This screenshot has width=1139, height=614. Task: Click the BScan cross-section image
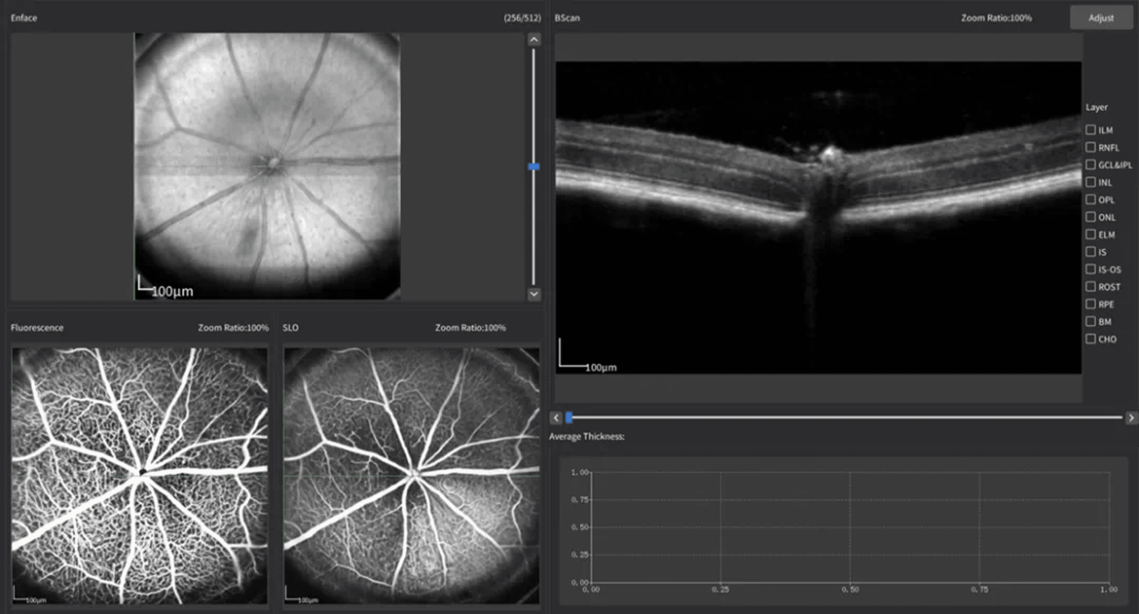pyautogui.click(x=818, y=218)
